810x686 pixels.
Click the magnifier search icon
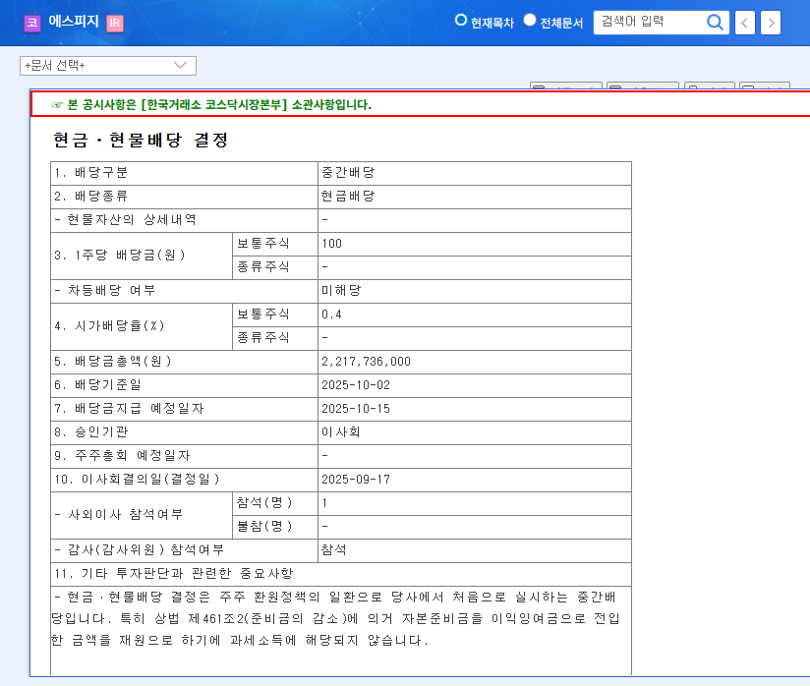[x=716, y=22]
